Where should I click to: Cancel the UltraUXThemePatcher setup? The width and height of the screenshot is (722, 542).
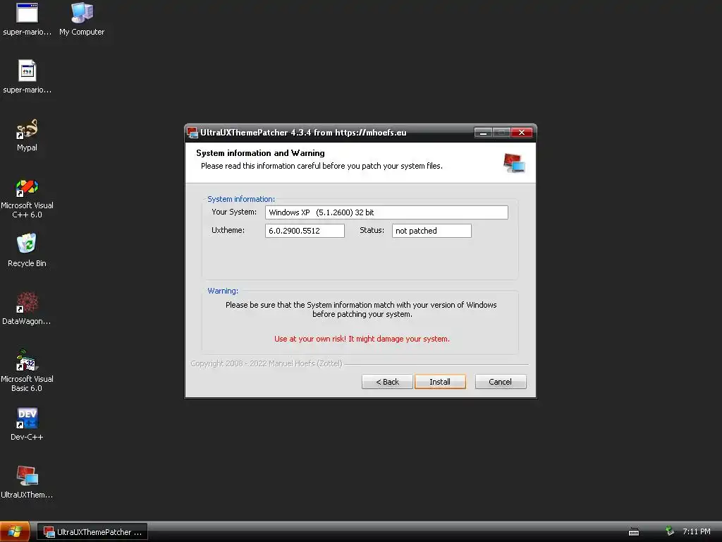[x=500, y=382]
